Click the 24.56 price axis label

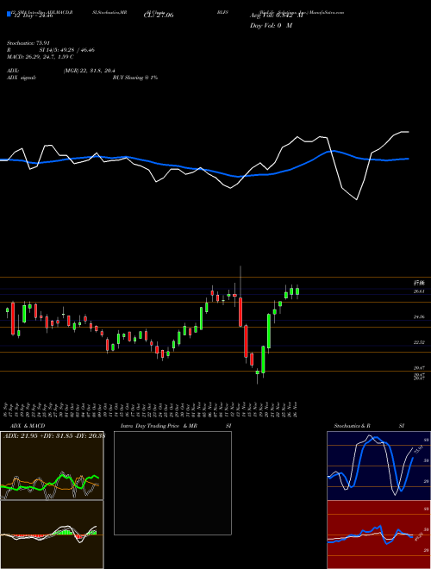tap(419, 316)
